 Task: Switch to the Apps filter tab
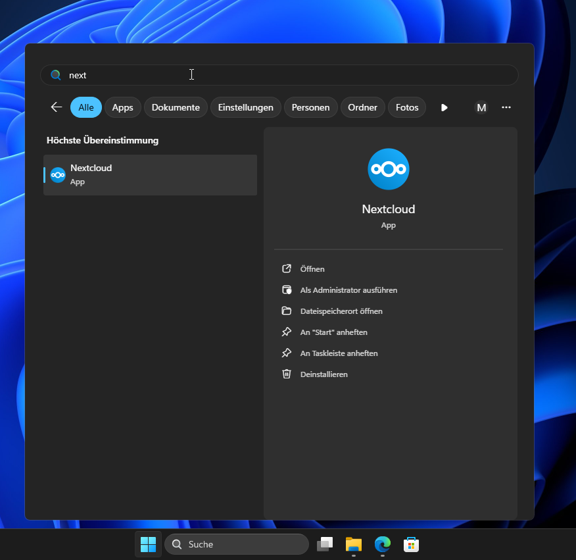pos(122,107)
